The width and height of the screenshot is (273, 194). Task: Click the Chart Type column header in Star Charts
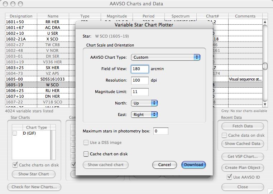[37, 127]
